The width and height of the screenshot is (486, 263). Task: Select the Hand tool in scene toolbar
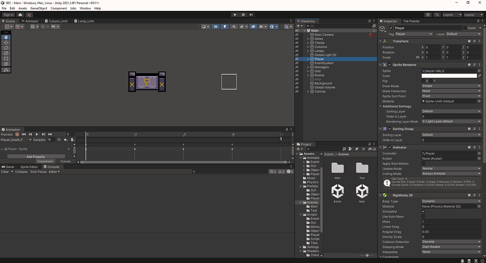pyautogui.click(x=6, y=37)
